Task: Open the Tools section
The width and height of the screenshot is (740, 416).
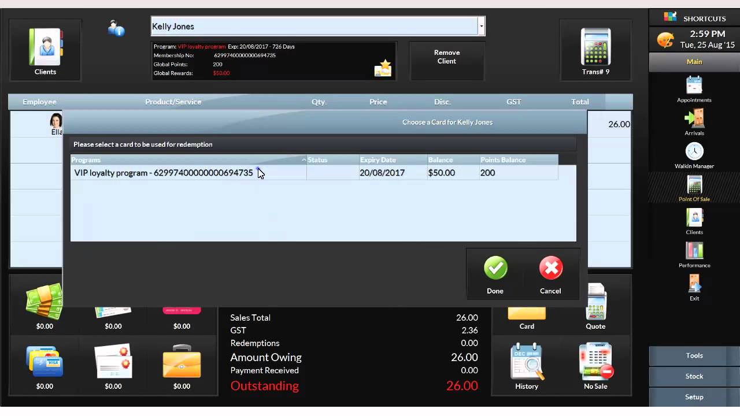Action: tap(694, 355)
